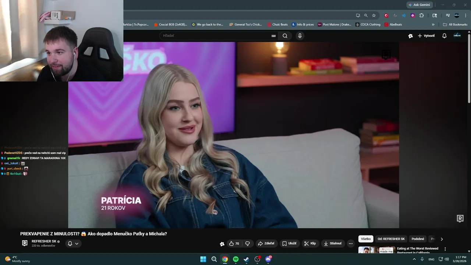Viewport: 471px width, 265px height.
Task: Open the YouTube notifications bell
Action: pyautogui.click(x=444, y=36)
